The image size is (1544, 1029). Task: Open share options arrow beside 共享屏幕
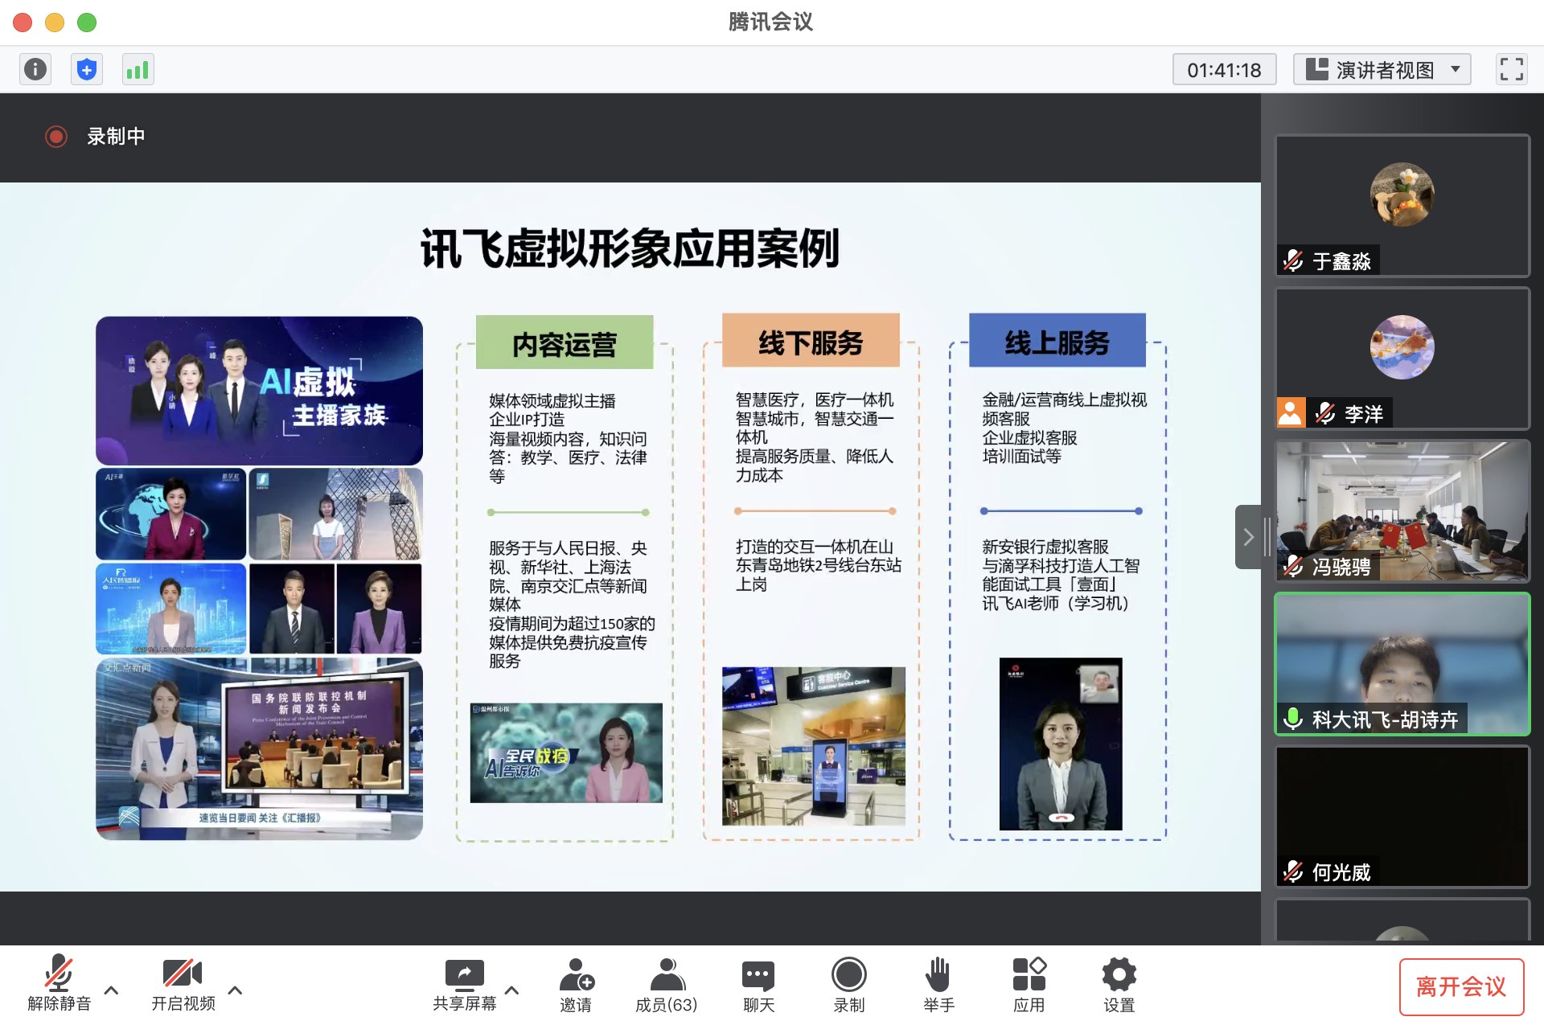512,990
